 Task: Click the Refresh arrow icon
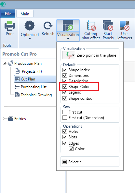[x=48, y=26]
